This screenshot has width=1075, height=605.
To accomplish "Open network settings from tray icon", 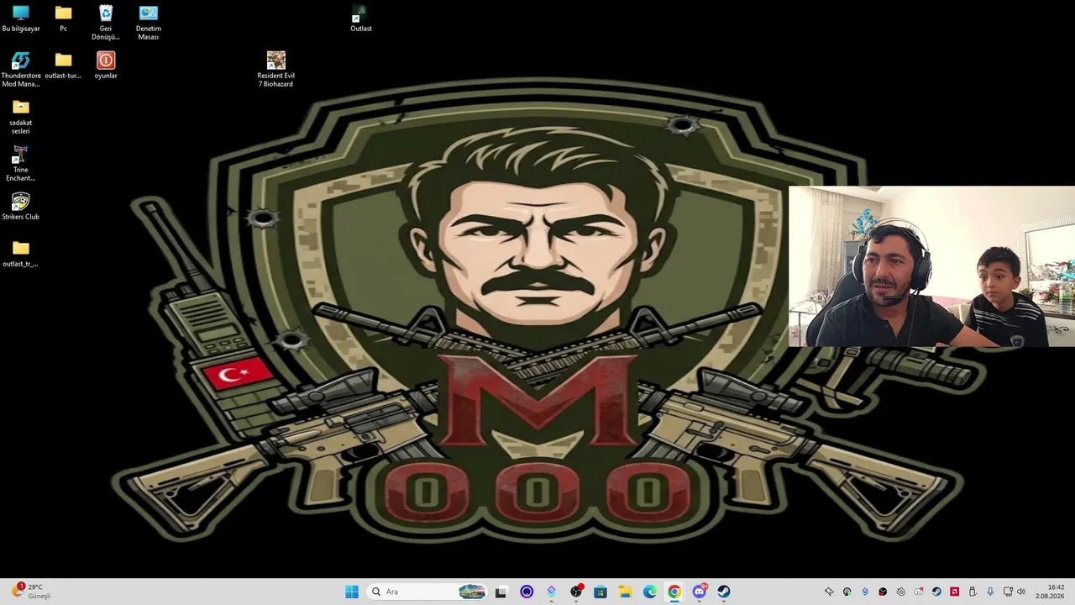I will (x=1008, y=592).
